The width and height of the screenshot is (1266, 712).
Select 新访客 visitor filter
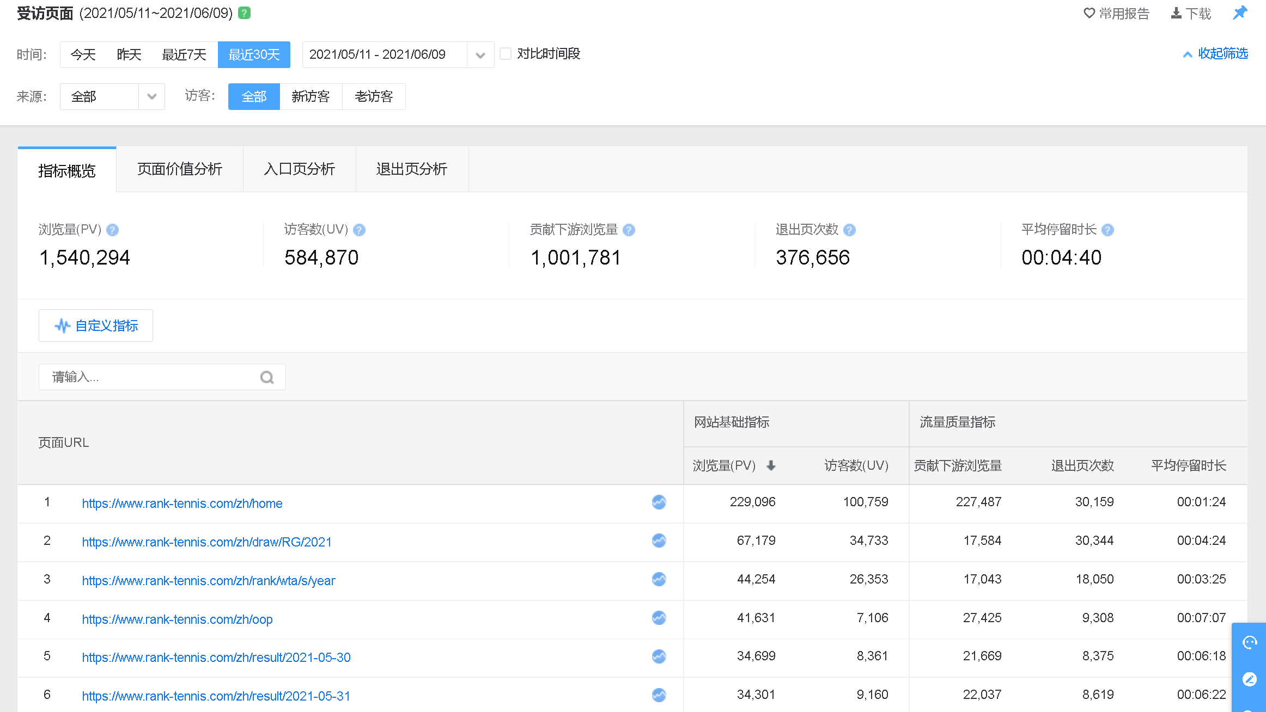point(311,97)
